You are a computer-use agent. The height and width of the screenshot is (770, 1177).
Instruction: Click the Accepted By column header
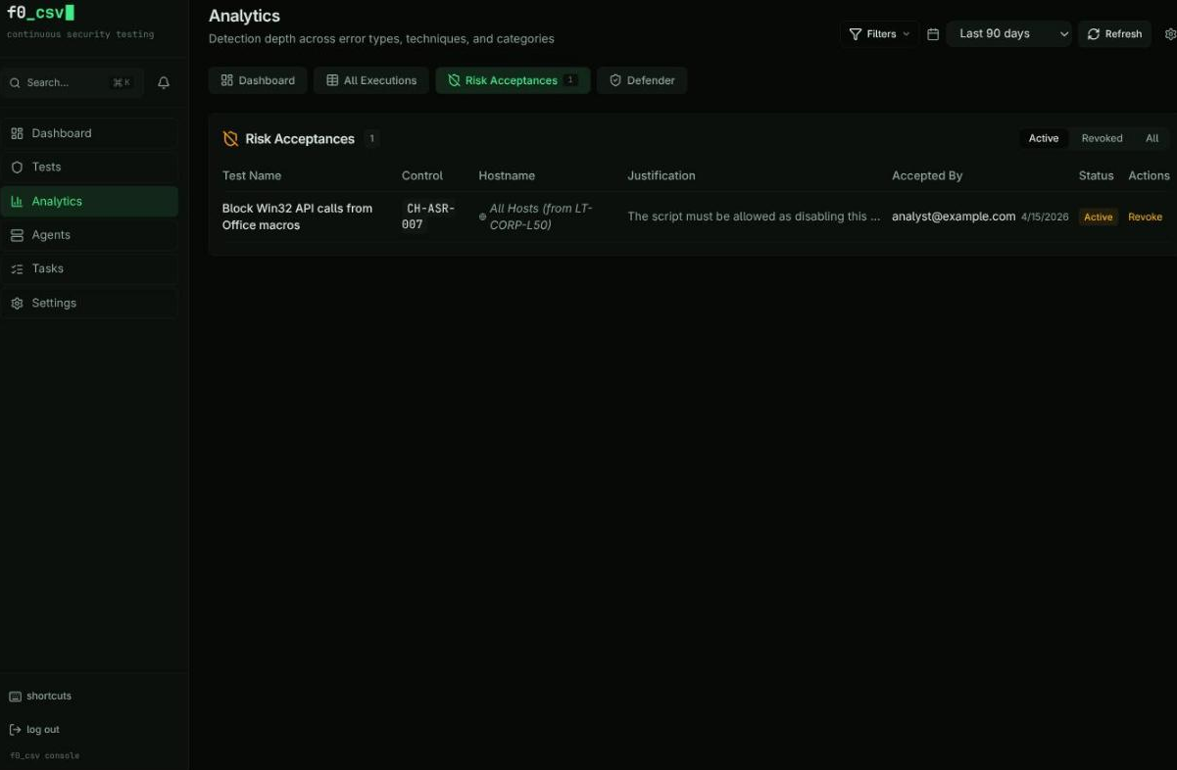927,176
